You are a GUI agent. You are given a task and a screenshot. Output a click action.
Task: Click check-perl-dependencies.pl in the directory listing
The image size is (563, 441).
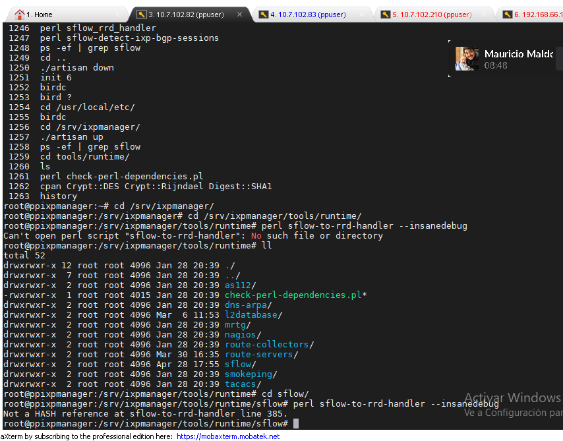pyautogui.click(x=293, y=295)
